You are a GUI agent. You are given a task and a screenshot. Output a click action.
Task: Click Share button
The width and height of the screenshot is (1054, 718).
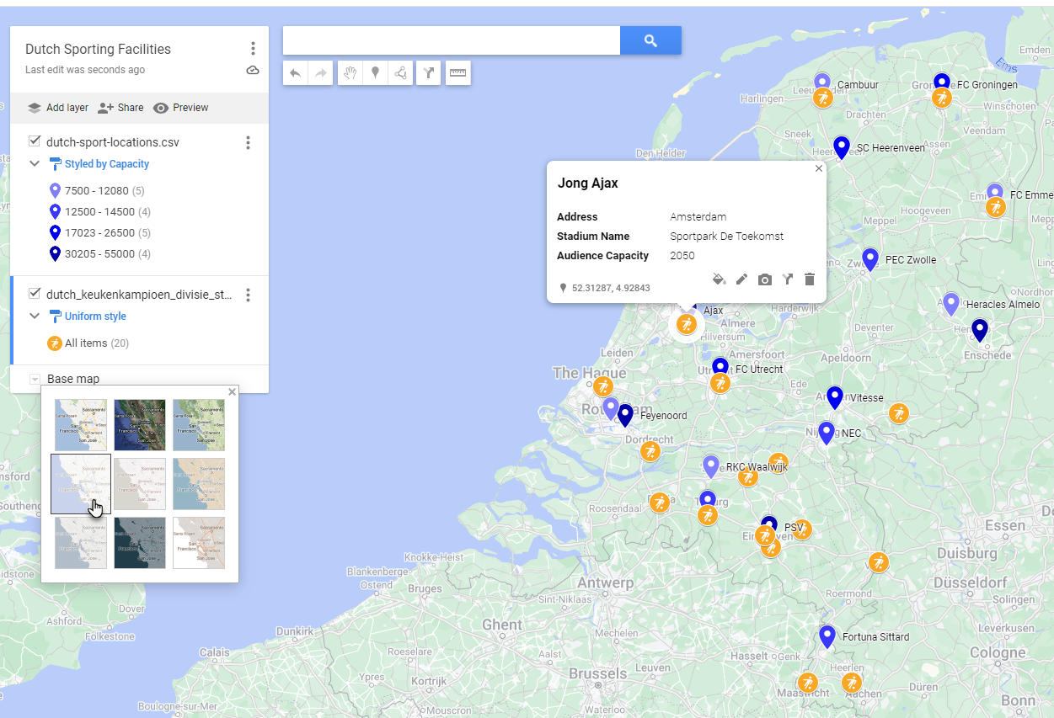[x=120, y=108]
